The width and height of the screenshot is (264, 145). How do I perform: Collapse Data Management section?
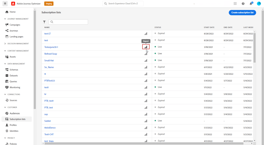tap(5, 64)
